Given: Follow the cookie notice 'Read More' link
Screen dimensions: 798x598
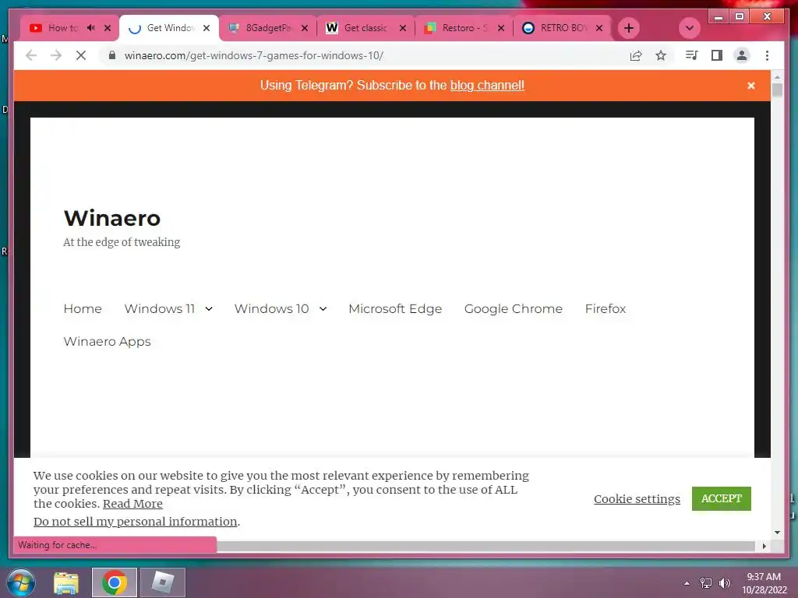Looking at the screenshot, I should click(132, 504).
